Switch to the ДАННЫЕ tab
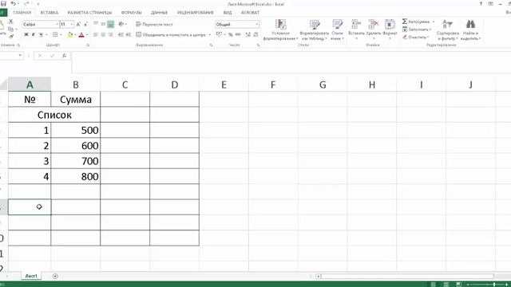The width and height of the screenshot is (511, 287). pyautogui.click(x=160, y=13)
